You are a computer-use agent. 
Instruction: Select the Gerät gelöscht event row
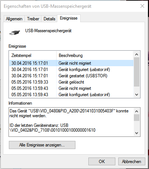click(x=71, y=82)
